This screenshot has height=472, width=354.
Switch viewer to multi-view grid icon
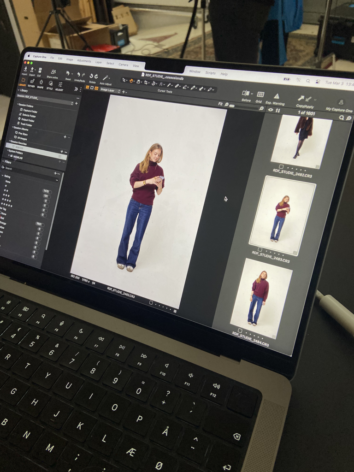(87, 87)
